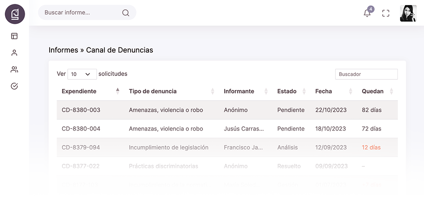Screen dimensions: 424x207
Task: Click the magnifier search icon
Action: click(x=125, y=13)
